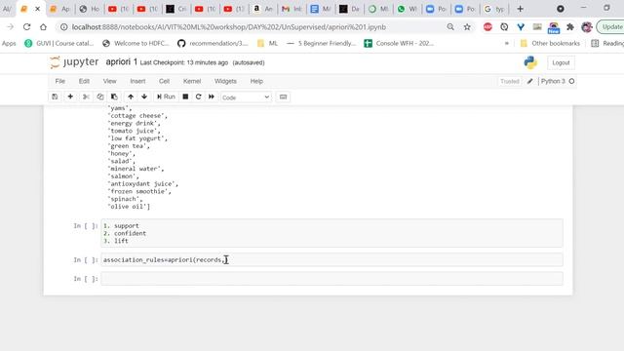Viewport: 624px width, 351px height.
Task: Open the Kernel menu
Action: click(192, 81)
